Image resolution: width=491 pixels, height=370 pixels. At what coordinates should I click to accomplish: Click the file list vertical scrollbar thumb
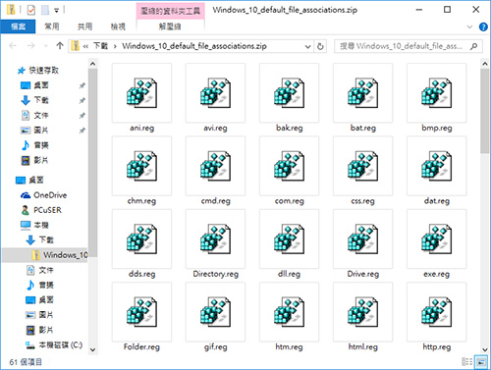tap(485, 111)
